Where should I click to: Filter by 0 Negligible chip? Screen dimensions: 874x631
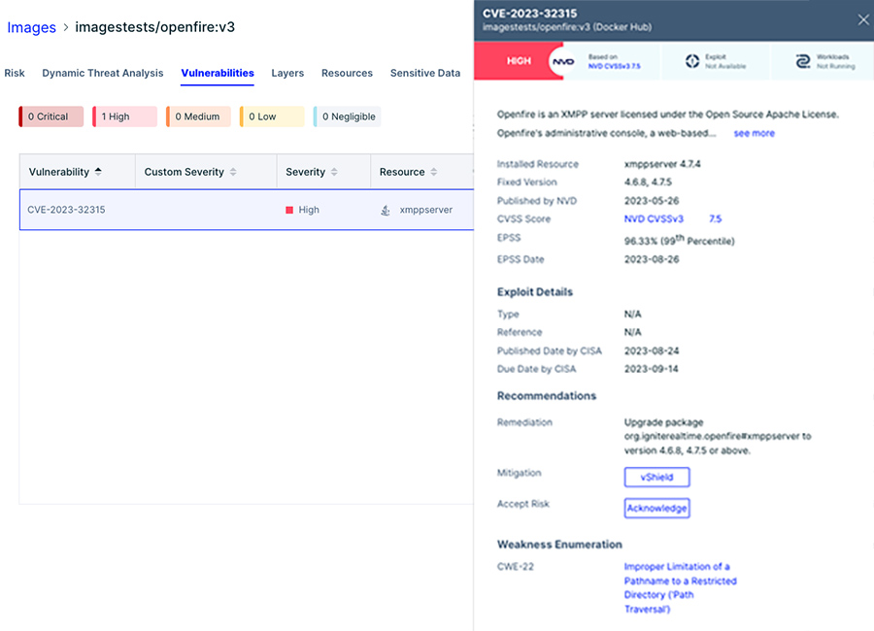(348, 116)
